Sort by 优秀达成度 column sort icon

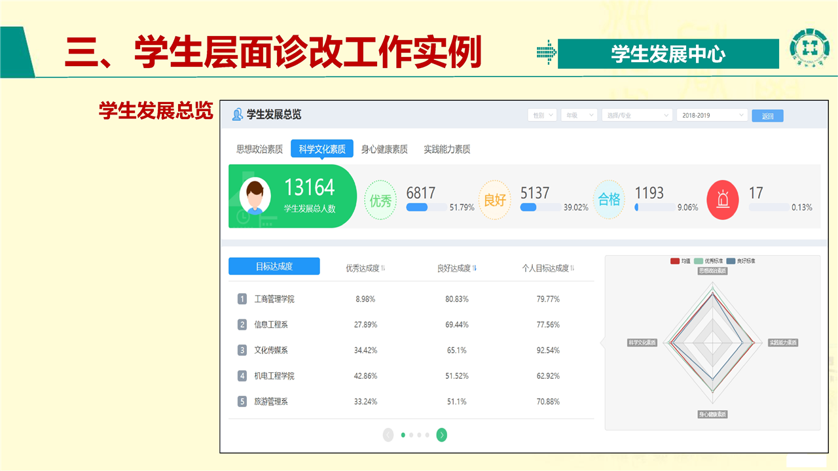point(384,268)
